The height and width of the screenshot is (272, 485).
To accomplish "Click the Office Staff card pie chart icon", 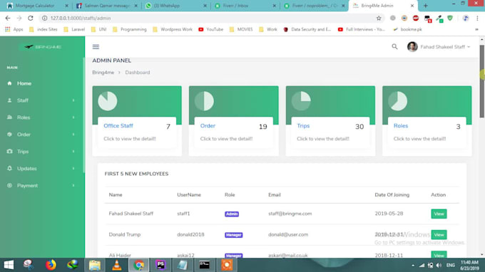I will [x=107, y=101].
